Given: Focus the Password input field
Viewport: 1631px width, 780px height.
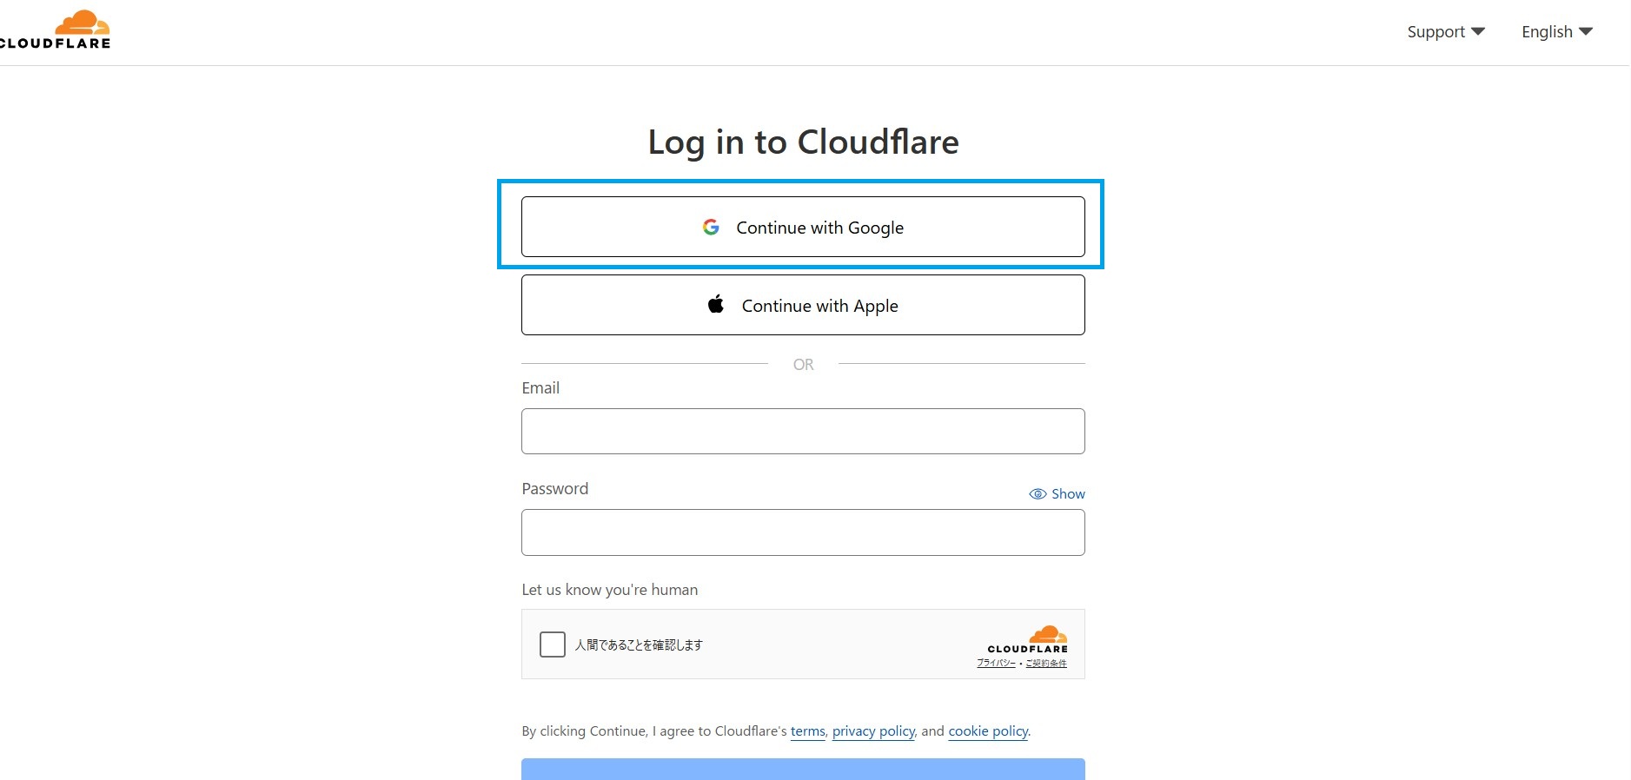Looking at the screenshot, I should tap(803, 532).
